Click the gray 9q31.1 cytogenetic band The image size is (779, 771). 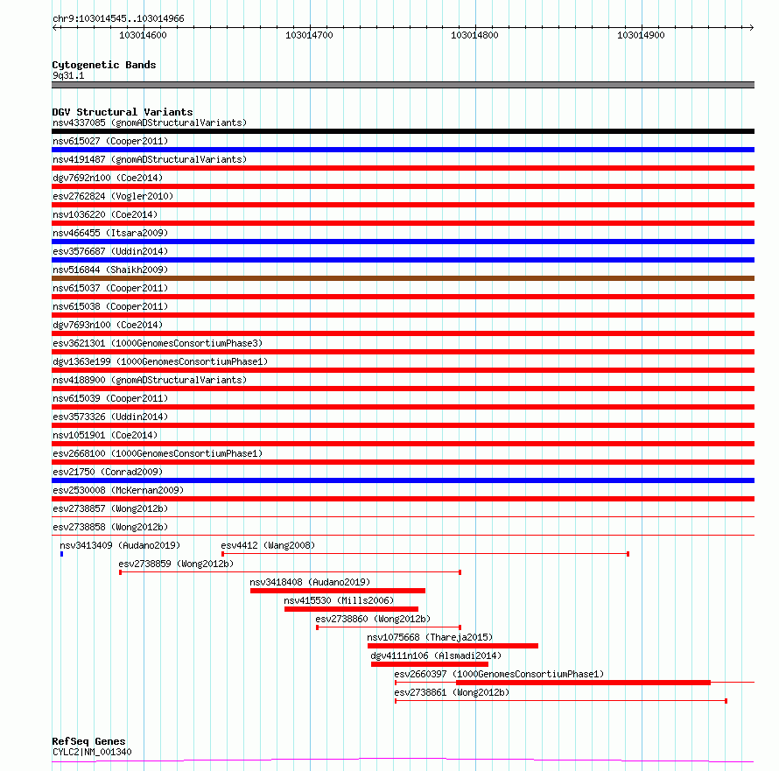pos(403,85)
